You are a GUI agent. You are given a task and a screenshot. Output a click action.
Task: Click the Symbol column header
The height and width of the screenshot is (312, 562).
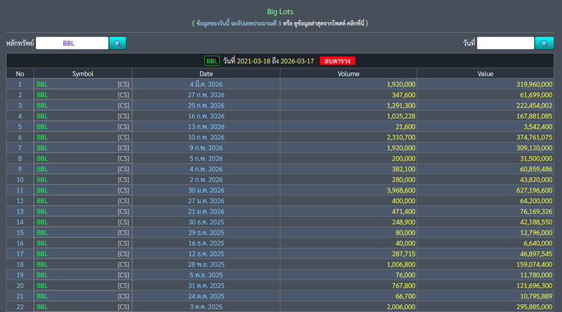[x=83, y=74]
